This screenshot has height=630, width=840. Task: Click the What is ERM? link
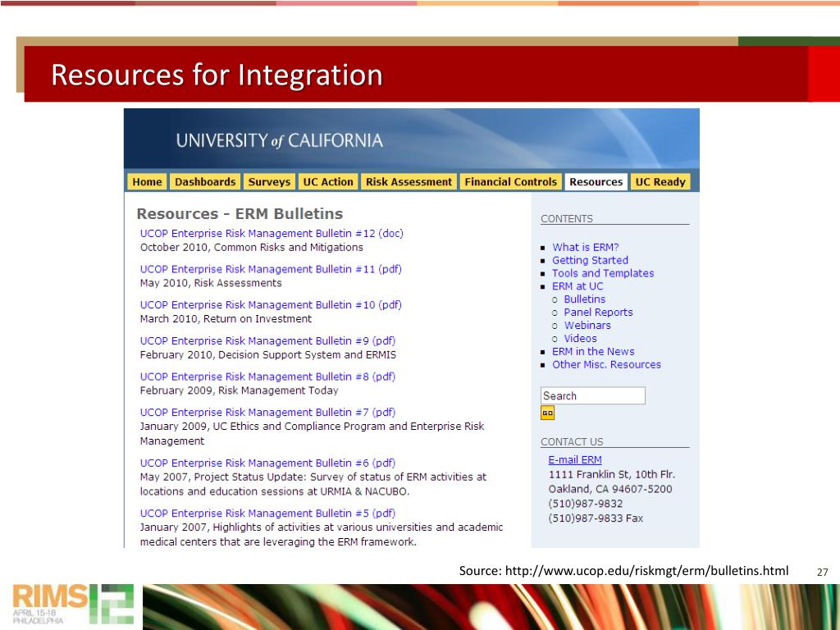585,247
